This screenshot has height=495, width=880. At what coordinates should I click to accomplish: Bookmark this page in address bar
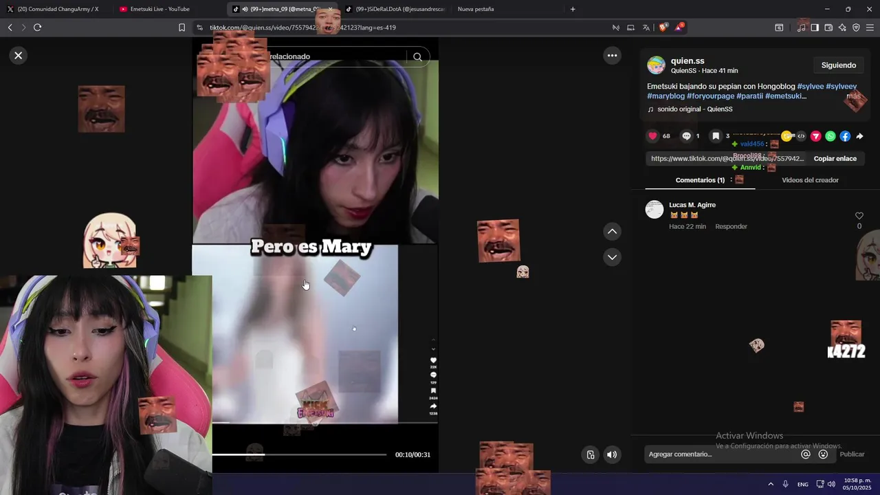(x=181, y=27)
